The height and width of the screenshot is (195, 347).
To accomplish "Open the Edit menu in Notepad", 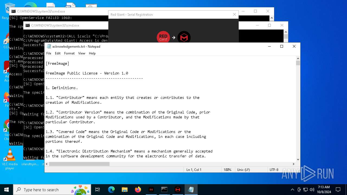I will point(58,53).
